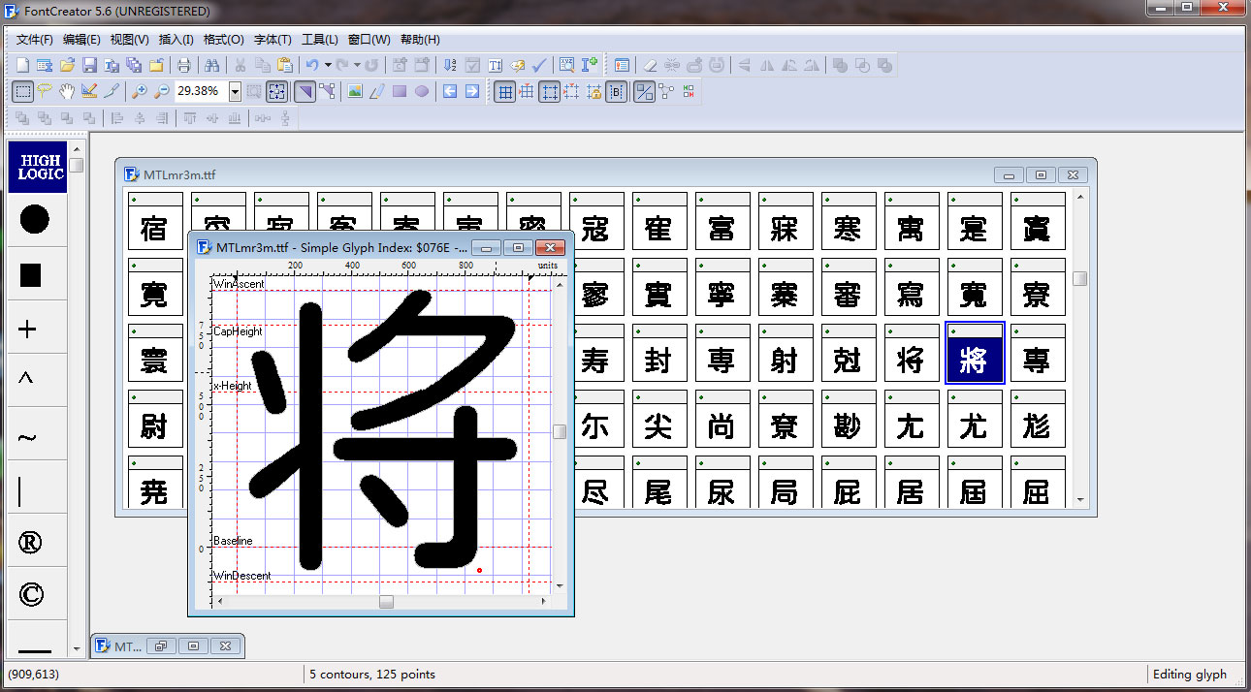Click the HIGH LOGIC logo in side panel
The height and width of the screenshot is (692, 1251).
pyautogui.click(x=40, y=167)
